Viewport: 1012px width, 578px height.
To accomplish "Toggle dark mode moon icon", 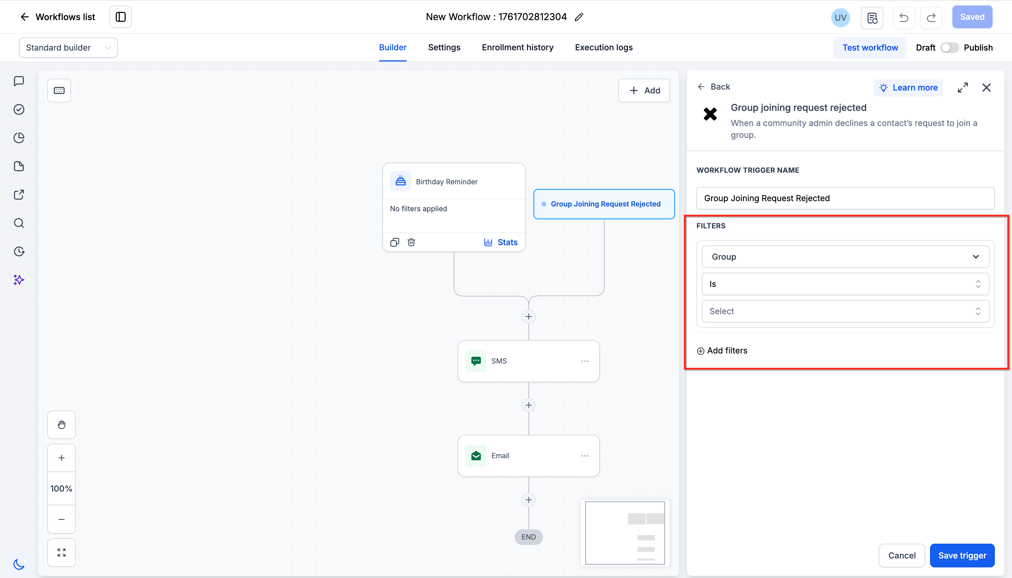I will click(x=19, y=564).
